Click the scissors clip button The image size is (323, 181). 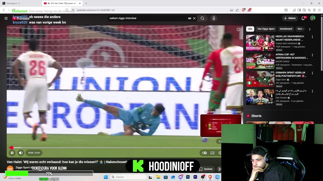point(220,169)
